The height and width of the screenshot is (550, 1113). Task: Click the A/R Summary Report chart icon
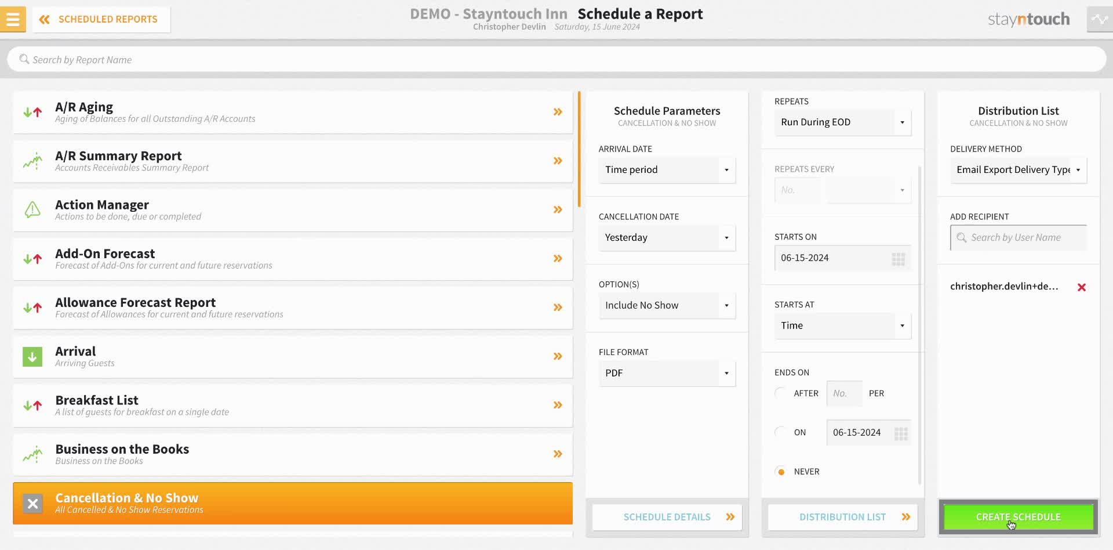(32, 161)
